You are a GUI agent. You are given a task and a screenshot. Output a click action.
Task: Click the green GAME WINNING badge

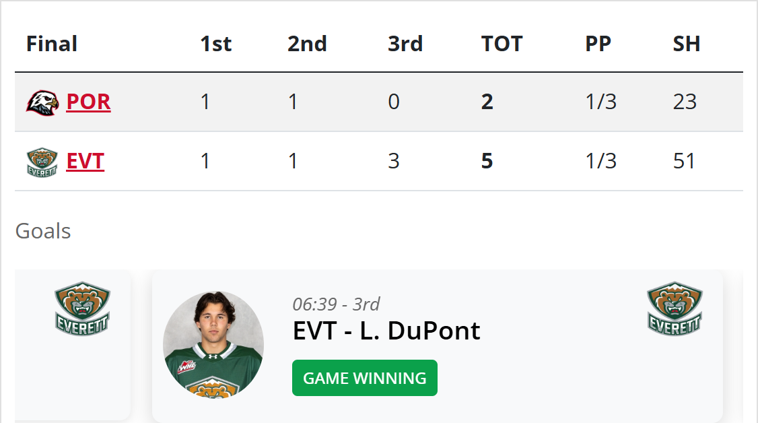(x=364, y=378)
